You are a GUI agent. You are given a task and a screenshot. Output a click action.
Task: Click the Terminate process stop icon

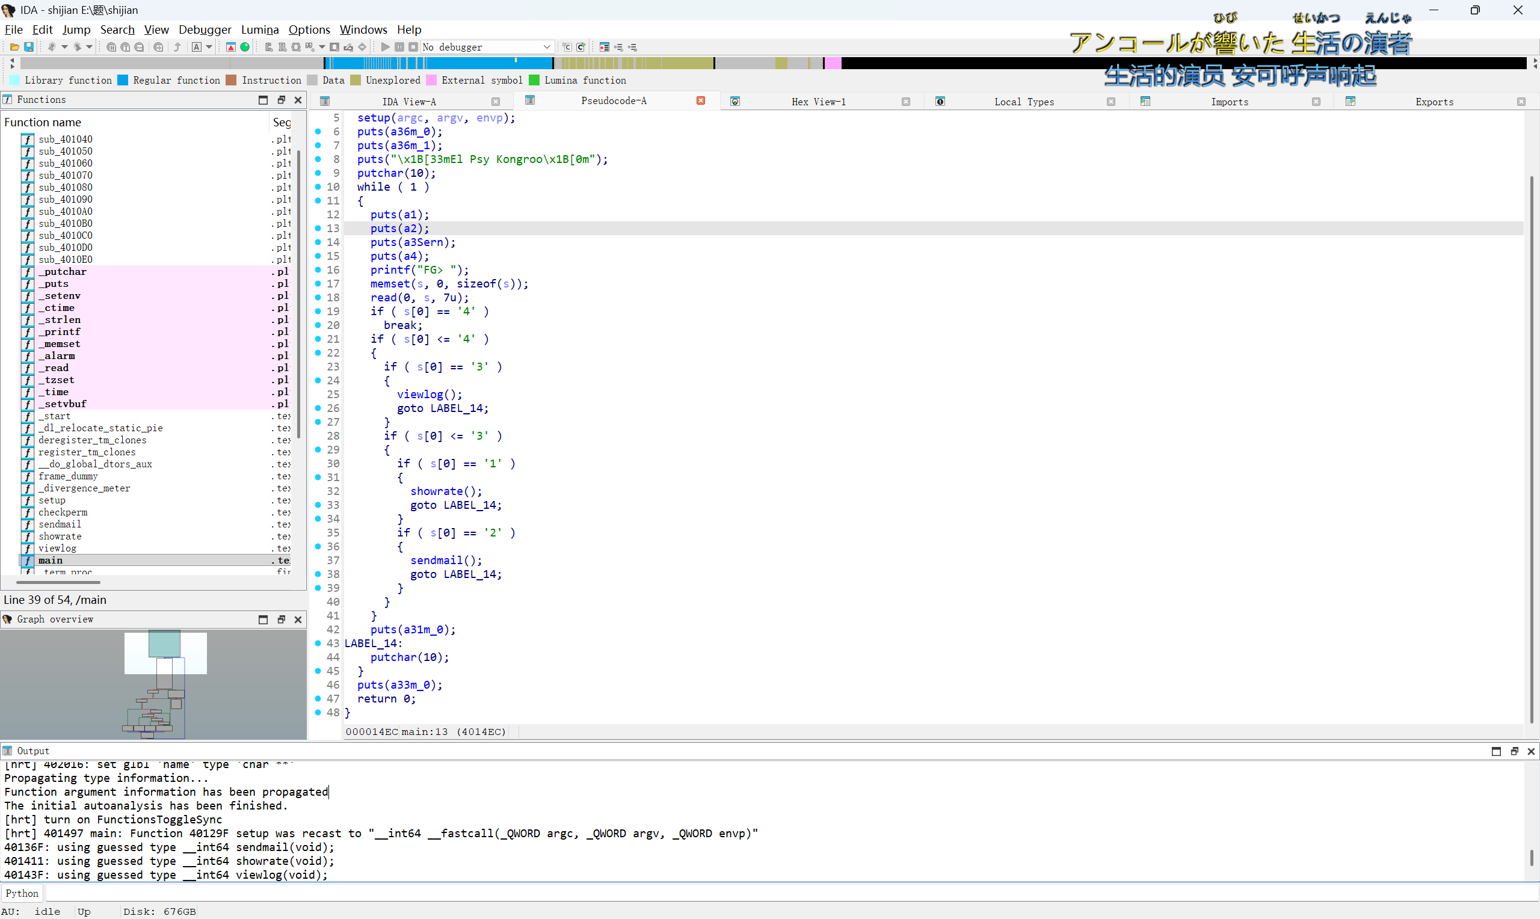coord(413,47)
